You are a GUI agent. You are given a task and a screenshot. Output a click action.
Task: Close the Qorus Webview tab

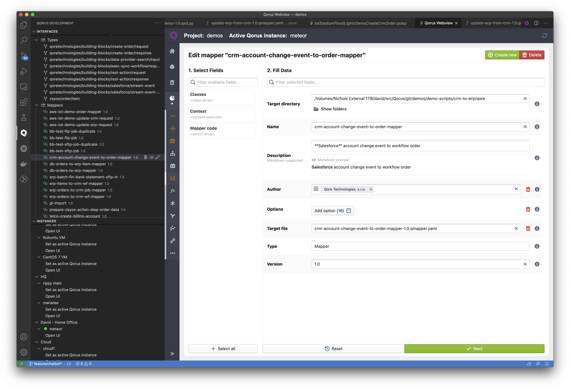(456, 23)
